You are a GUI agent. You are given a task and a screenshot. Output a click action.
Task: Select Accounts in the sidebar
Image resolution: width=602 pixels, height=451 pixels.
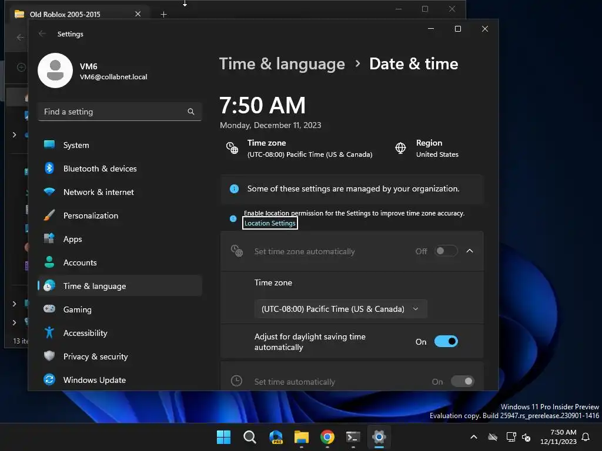[x=120, y=262]
